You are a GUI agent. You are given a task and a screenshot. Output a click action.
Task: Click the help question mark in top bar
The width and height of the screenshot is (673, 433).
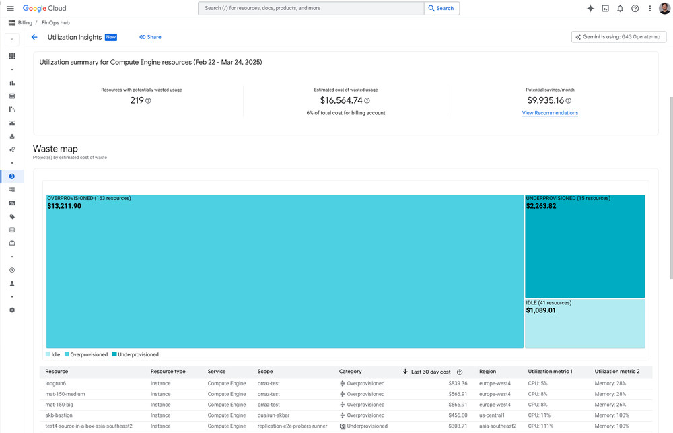click(635, 9)
